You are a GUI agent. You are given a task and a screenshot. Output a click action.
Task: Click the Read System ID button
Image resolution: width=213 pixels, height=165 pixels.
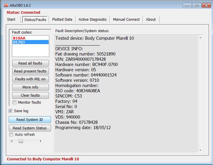pos(30,120)
